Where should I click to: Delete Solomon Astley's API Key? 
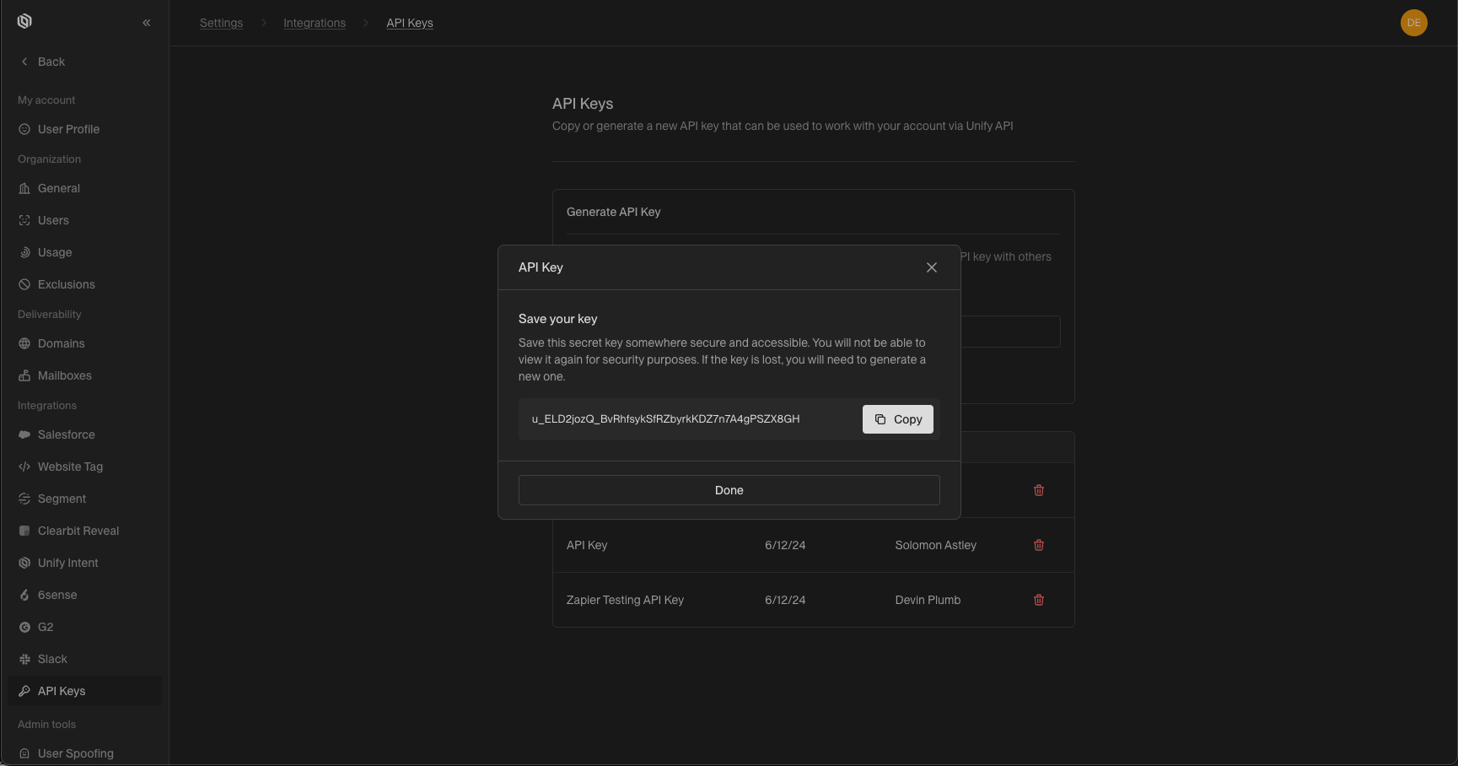click(x=1038, y=545)
